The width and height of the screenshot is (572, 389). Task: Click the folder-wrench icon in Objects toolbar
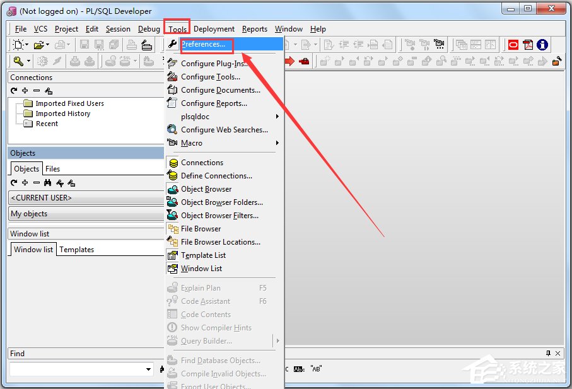tap(71, 183)
